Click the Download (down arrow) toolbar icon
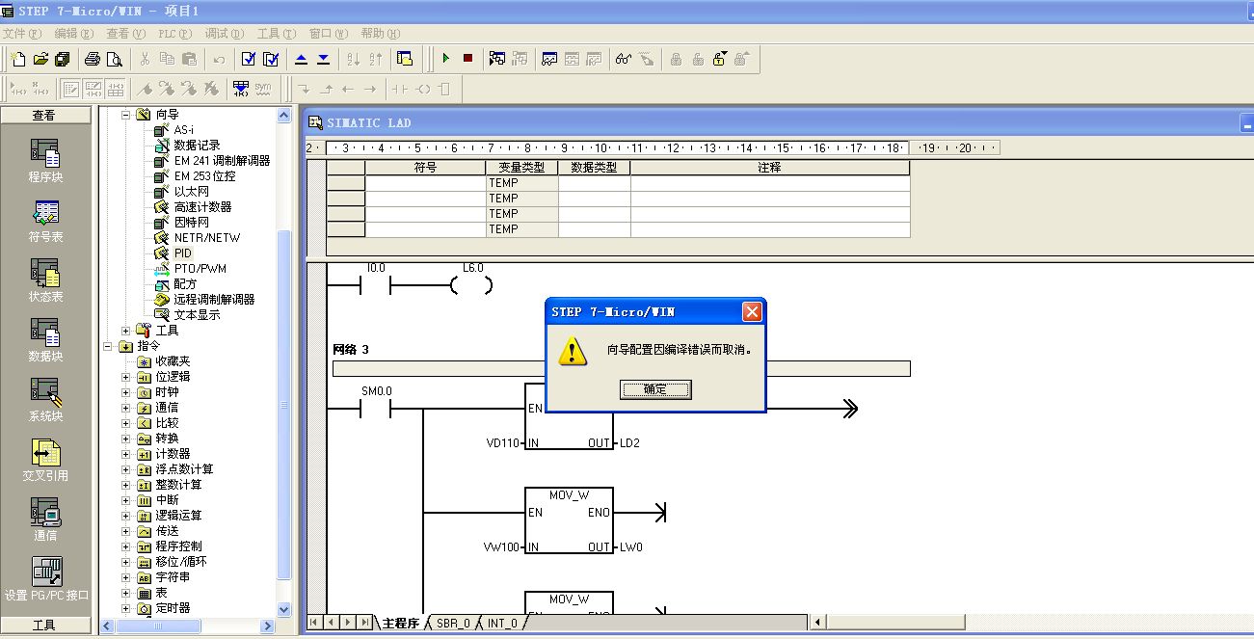The width and height of the screenshot is (1254, 639). (323, 59)
